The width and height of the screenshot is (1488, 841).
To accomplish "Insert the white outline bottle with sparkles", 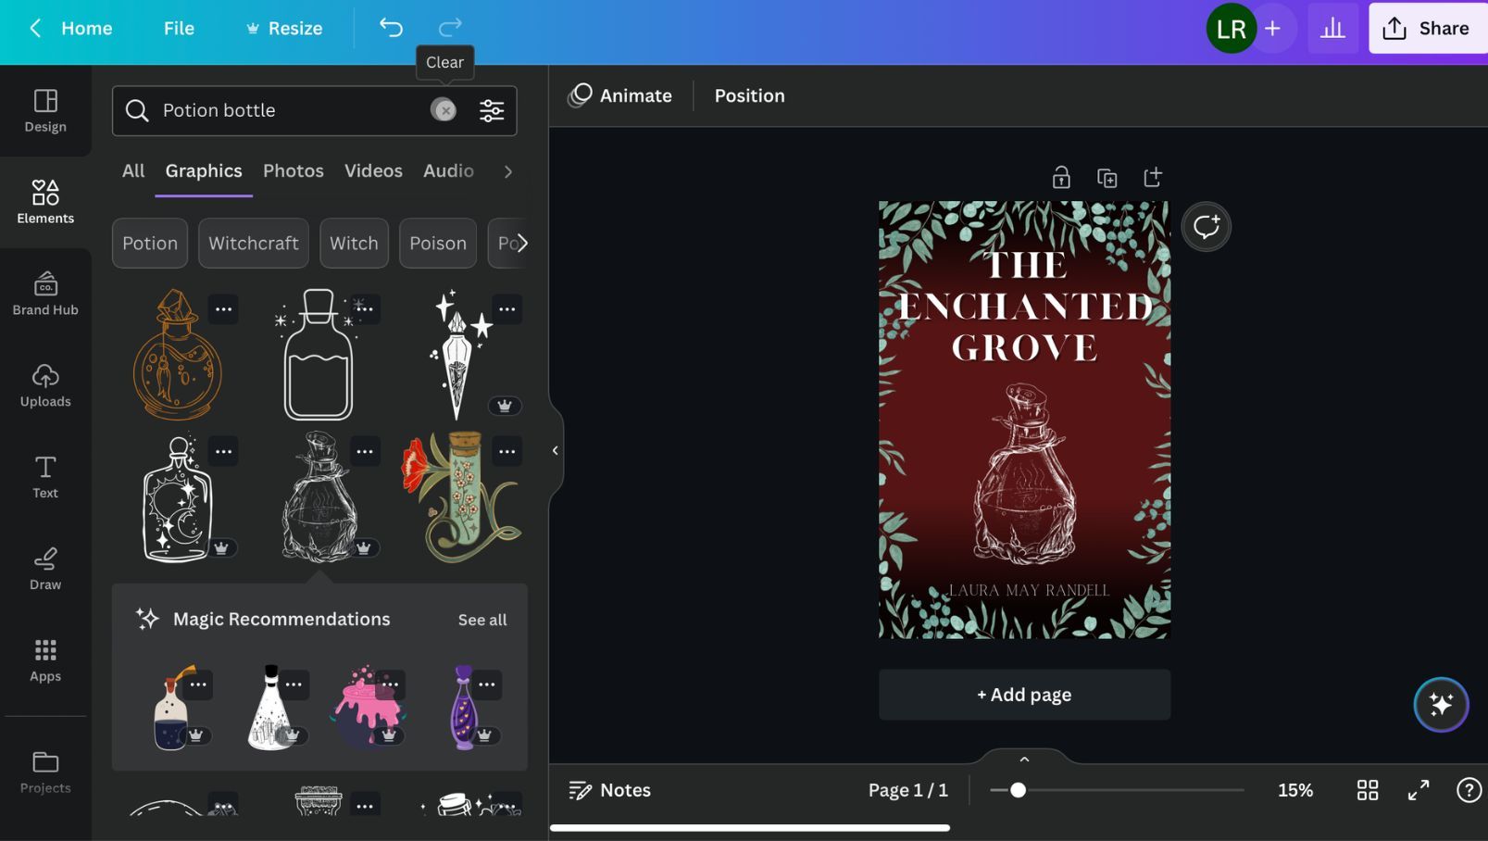I will click(318, 355).
